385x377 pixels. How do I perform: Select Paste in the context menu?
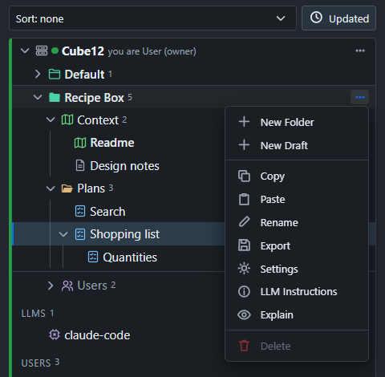pos(297,199)
